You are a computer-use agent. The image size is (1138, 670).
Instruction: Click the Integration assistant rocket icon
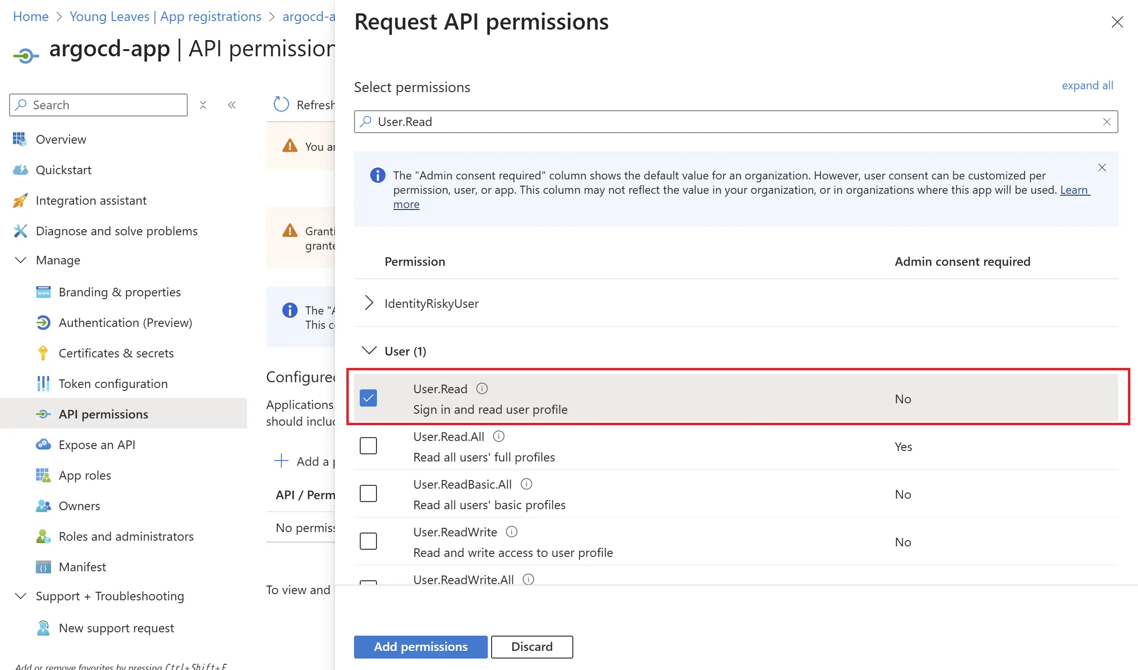coord(20,200)
